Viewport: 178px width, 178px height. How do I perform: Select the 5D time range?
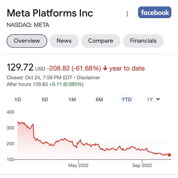(x=45, y=100)
